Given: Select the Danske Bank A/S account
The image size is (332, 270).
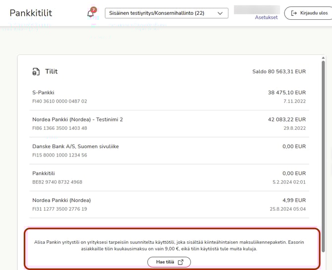Looking at the screenshot, I should pos(168,151).
